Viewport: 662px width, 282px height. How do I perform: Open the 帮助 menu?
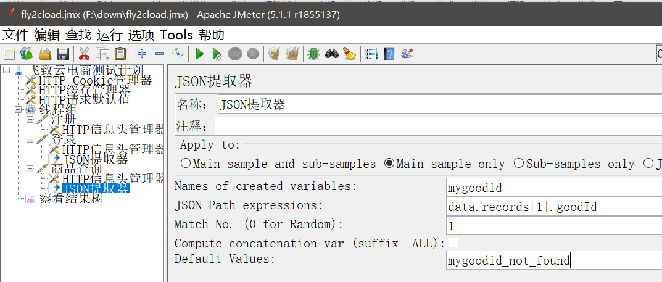click(212, 35)
